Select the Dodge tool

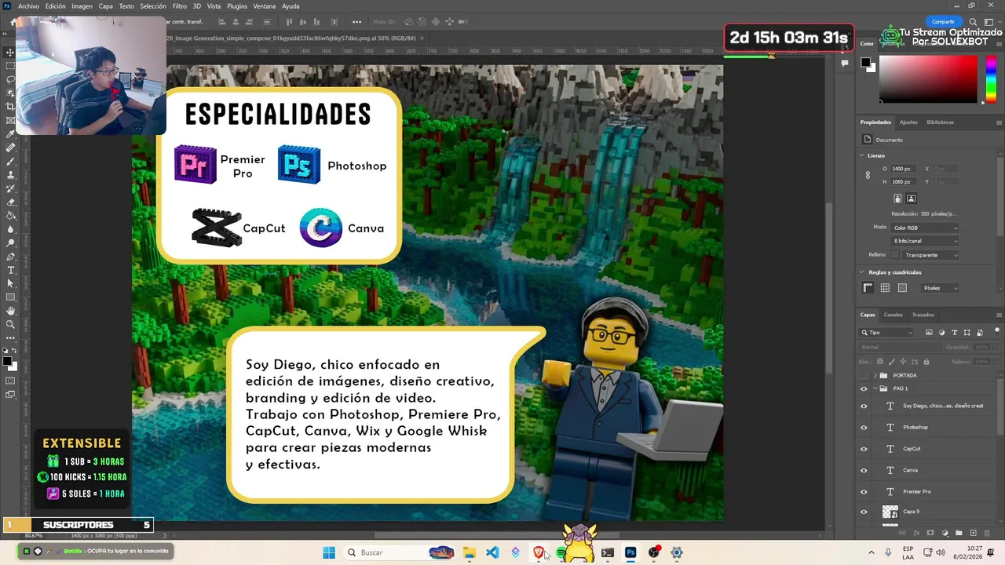click(10, 242)
